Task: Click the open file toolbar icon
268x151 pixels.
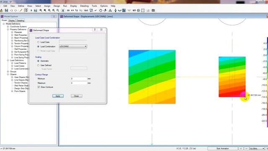Action: coord(1,10)
